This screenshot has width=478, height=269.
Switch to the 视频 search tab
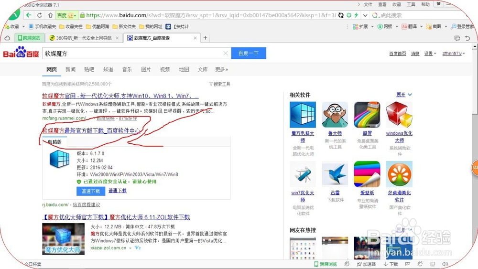coord(165,69)
